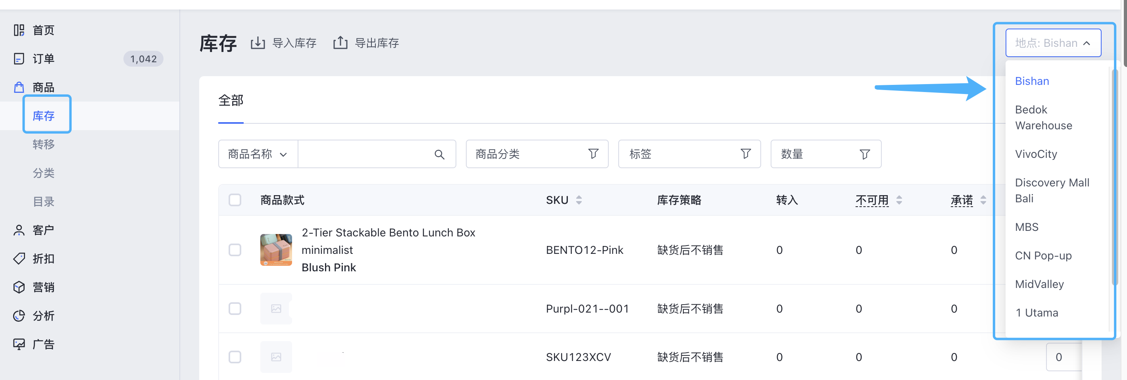This screenshot has width=1127, height=380.
Task: Click the 导出库存 export icon
Action: pyautogui.click(x=340, y=43)
